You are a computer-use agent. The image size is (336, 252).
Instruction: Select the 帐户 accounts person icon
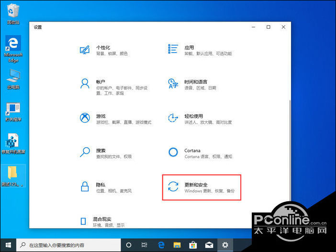85,84
